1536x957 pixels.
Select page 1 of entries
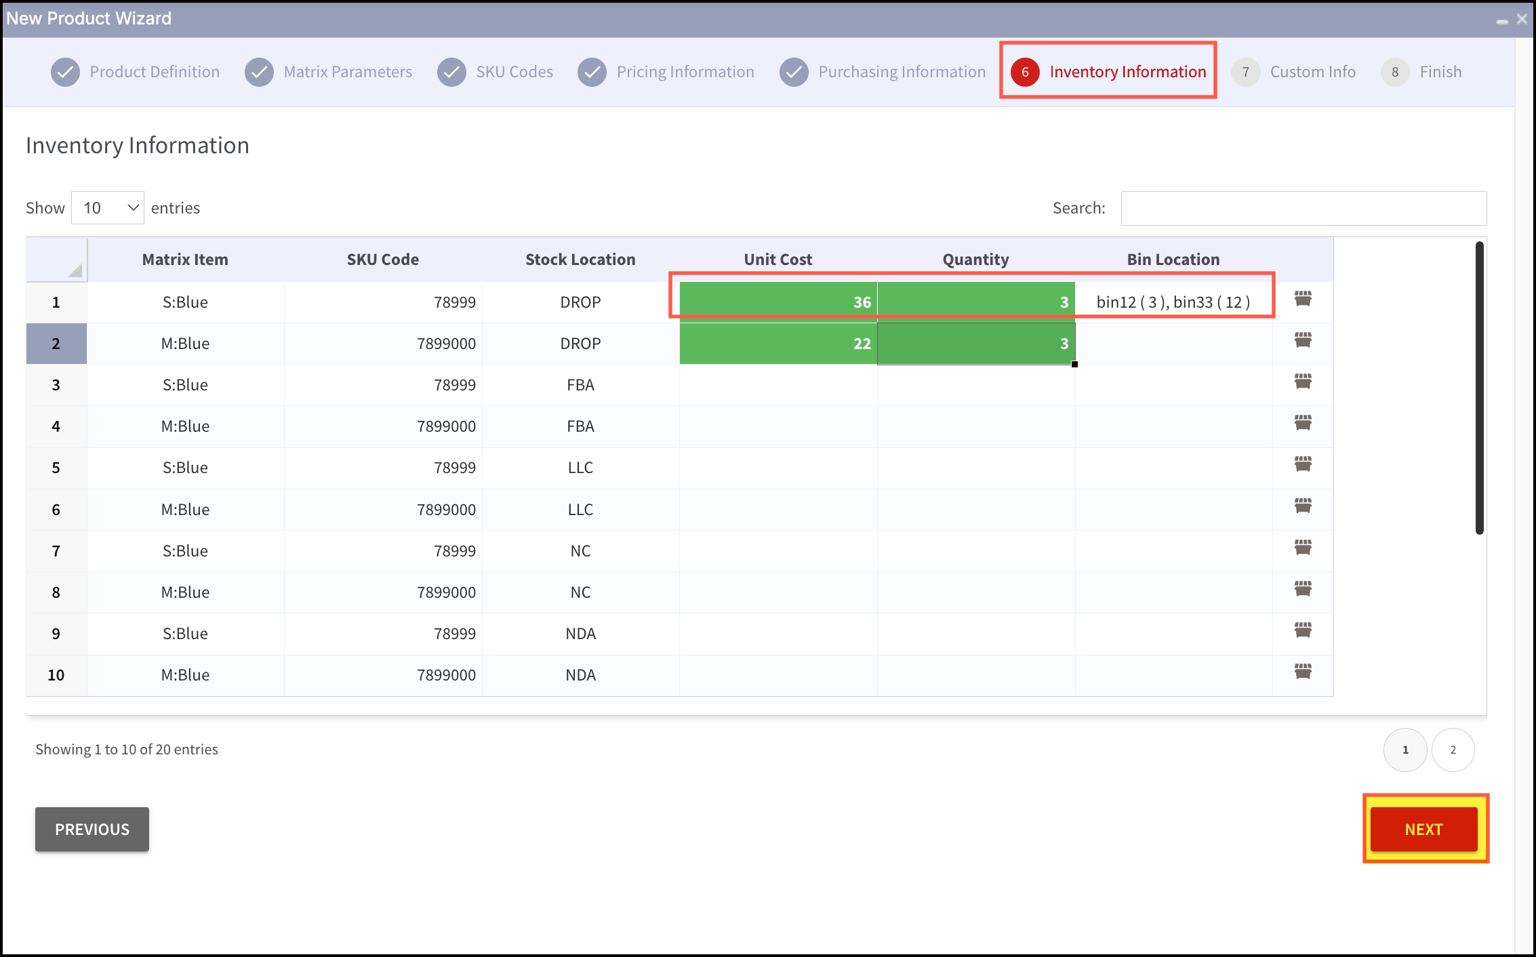tap(1405, 750)
